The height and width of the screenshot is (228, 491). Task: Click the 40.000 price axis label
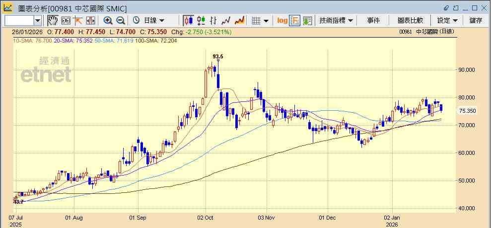coord(466,208)
